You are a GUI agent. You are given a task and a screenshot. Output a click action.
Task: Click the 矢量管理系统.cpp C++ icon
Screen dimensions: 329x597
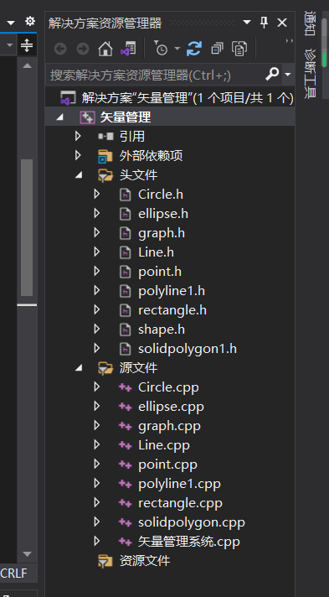coord(125,542)
